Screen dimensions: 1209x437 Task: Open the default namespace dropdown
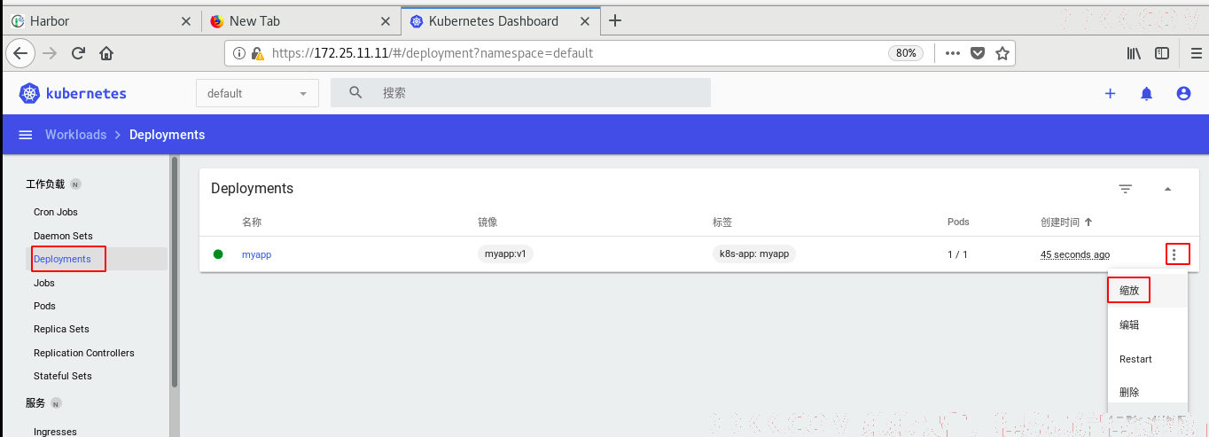(x=257, y=93)
